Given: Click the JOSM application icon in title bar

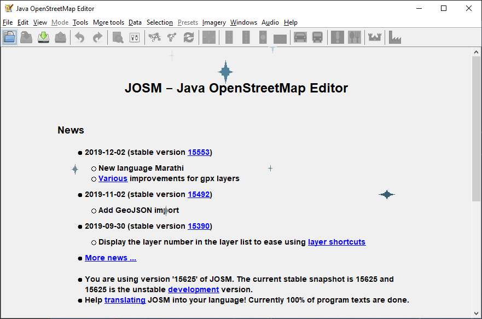Looking at the screenshot, I should click(x=9, y=8).
